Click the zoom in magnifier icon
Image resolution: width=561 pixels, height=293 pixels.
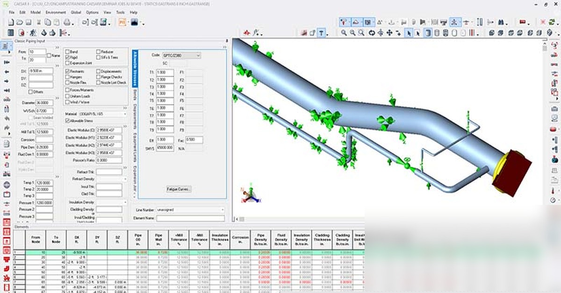point(344,33)
